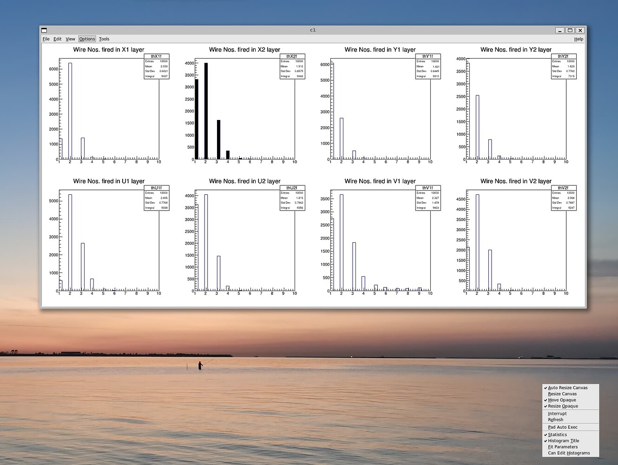Click title 'Wire Nos. fired in V2 layer'
This screenshot has width=618, height=465.
[x=516, y=181]
